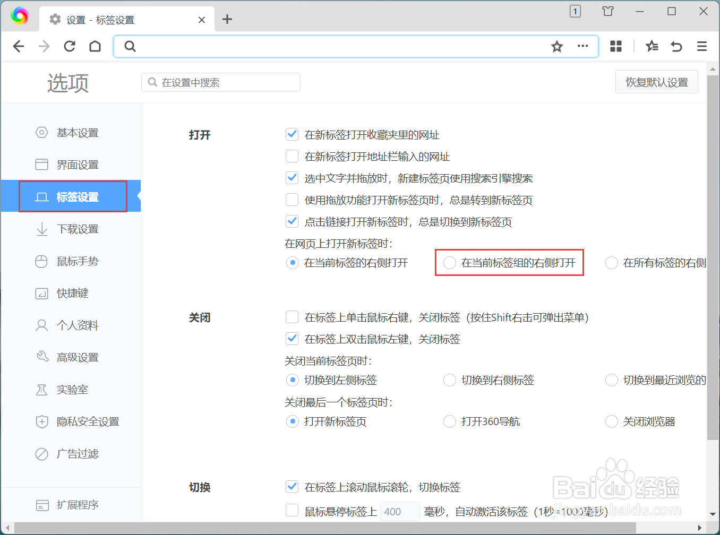720x535 pixels.
Task: Choose 切换到右侧标签 for closing tabs
Action: tap(450, 380)
